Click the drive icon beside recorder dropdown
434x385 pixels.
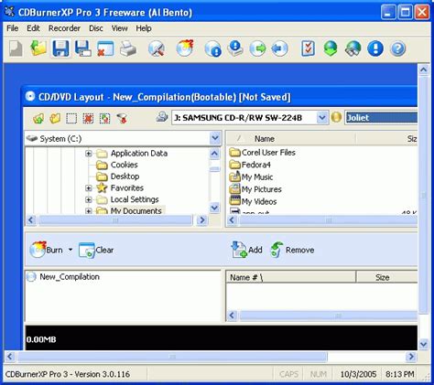(x=162, y=117)
